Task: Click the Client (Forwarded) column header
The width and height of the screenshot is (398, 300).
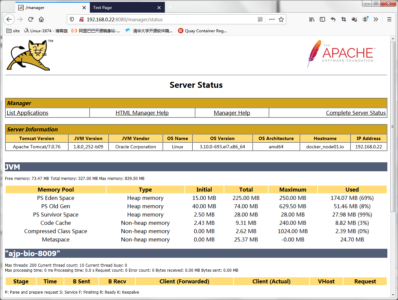Action: [185, 281]
